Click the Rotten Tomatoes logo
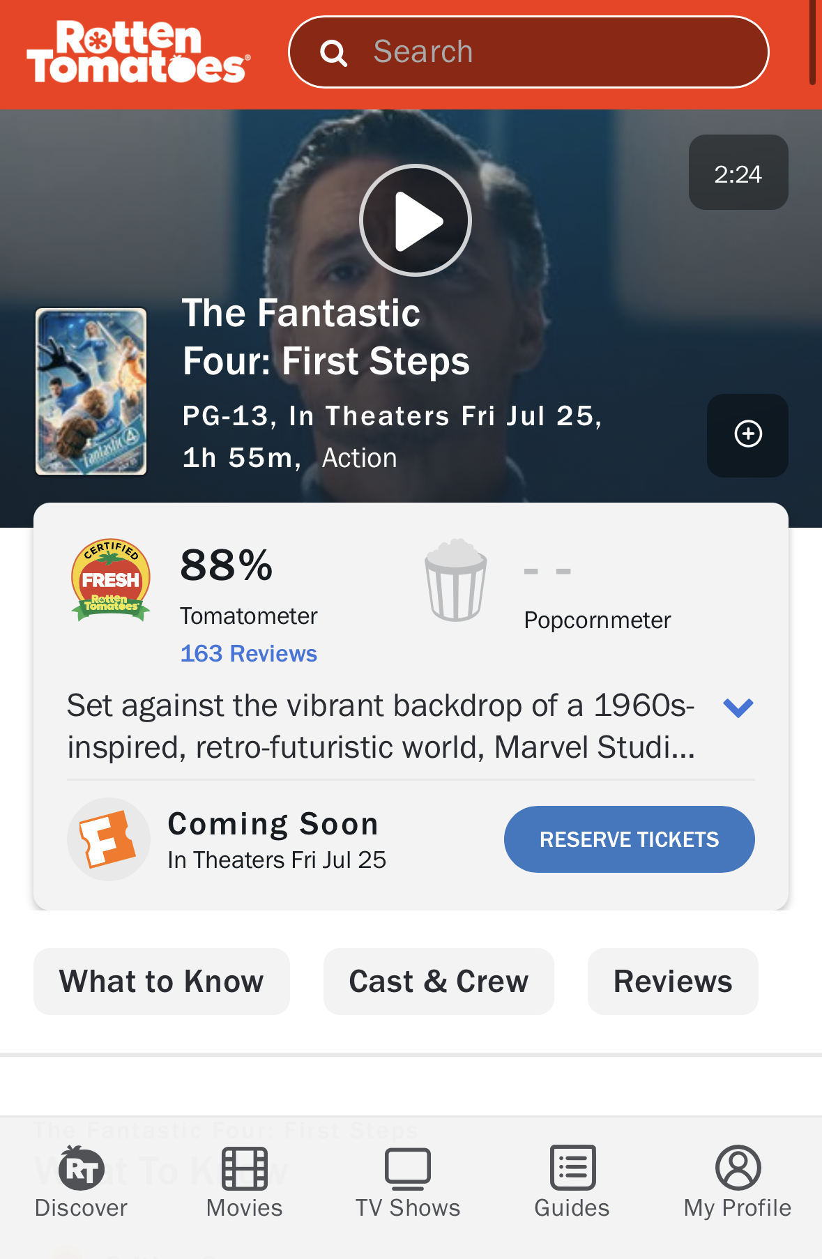 (x=138, y=53)
